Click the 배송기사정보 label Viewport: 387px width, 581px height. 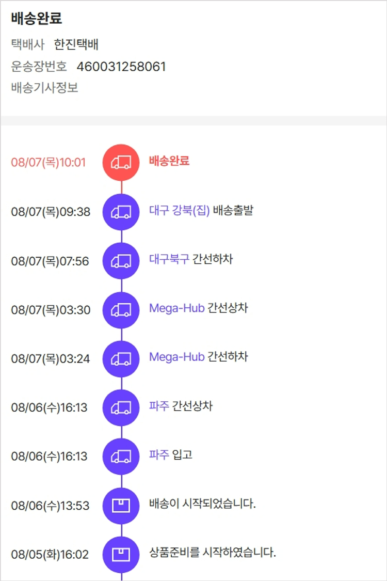[44, 88]
